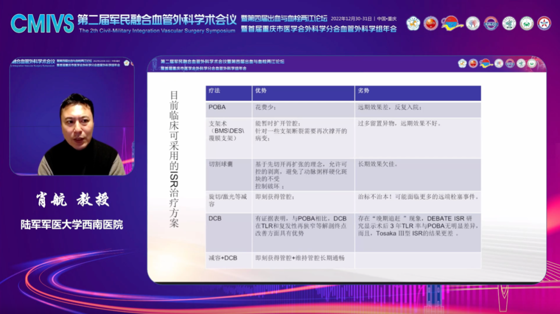Click the 有证据表明,与POBA相比 cell
This screenshot has height=314, width=560.
tap(303, 233)
